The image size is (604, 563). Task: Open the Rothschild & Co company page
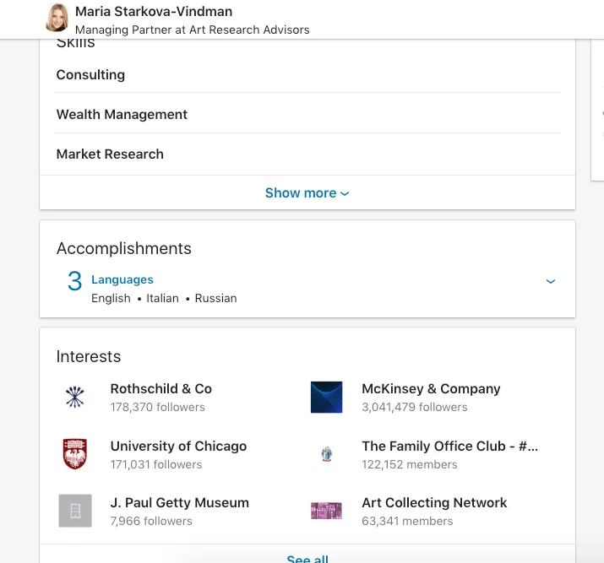[161, 388]
